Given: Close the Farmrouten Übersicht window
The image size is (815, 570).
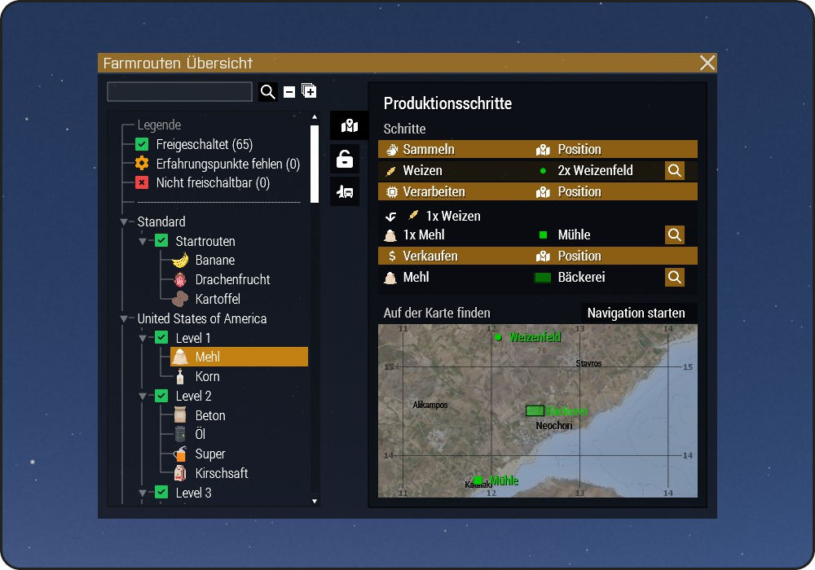Looking at the screenshot, I should pos(707,63).
